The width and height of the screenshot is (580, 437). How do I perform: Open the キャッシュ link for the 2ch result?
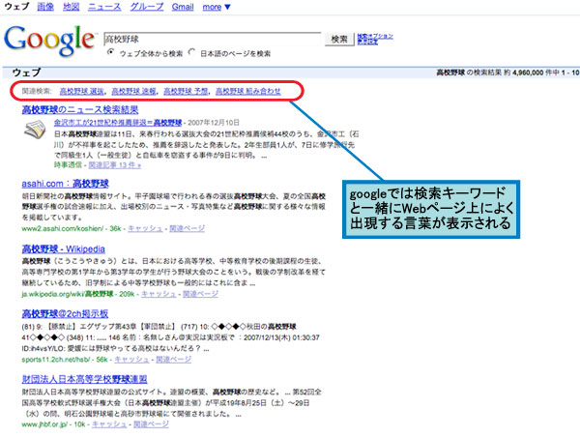(131, 360)
